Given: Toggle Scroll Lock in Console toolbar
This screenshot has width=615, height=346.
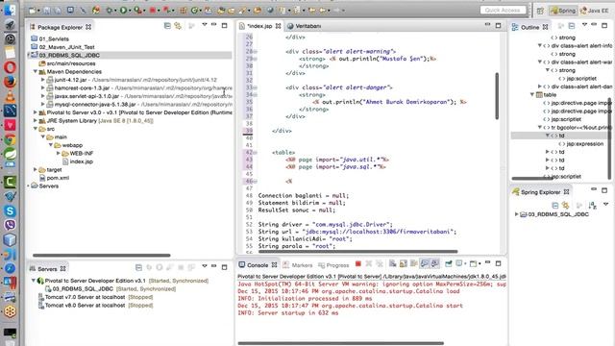Looking at the screenshot, I should [403, 264].
